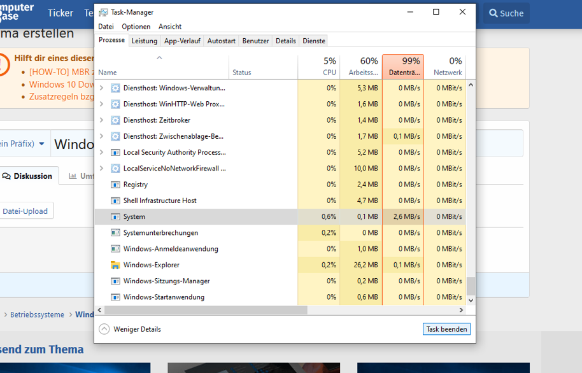Click the Windows-Startanwendung icon
Viewport: 582px width, 373px height.
115,297
